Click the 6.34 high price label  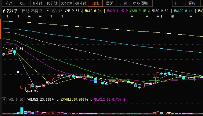click(x=19, y=49)
